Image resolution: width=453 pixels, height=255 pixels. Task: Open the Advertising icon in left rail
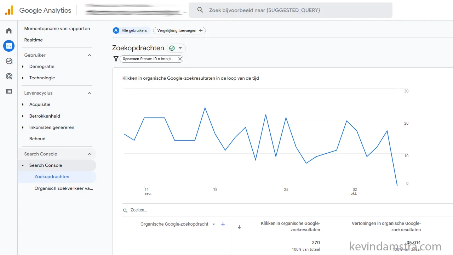[9, 76]
